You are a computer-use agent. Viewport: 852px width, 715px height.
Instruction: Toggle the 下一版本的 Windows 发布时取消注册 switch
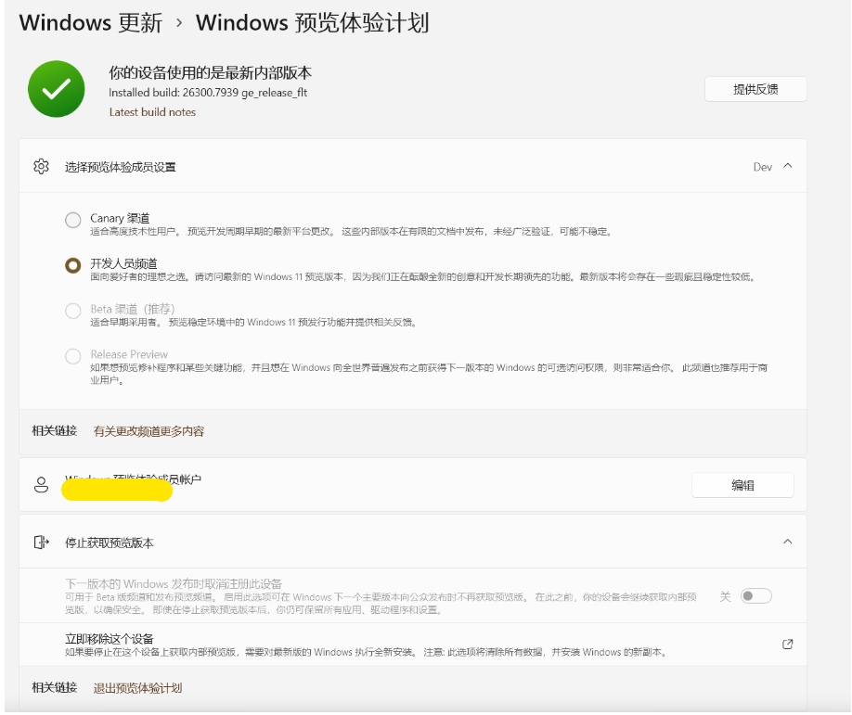tap(755, 596)
